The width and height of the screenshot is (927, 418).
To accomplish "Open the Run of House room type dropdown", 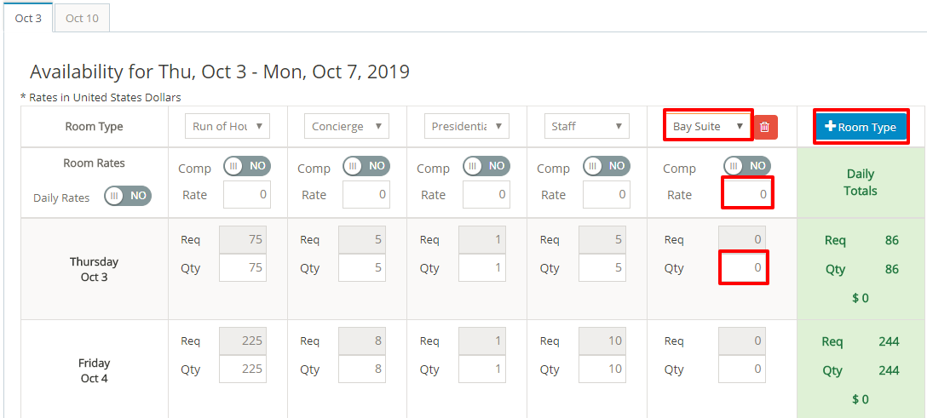I will pyautogui.click(x=227, y=126).
